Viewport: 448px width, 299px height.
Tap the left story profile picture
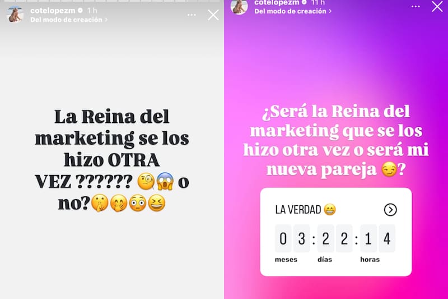15,15
